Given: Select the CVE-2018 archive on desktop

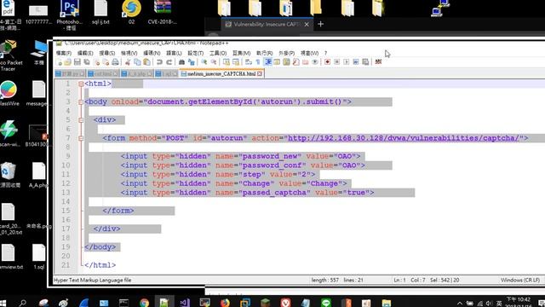Looking at the screenshot, I should (163, 13).
